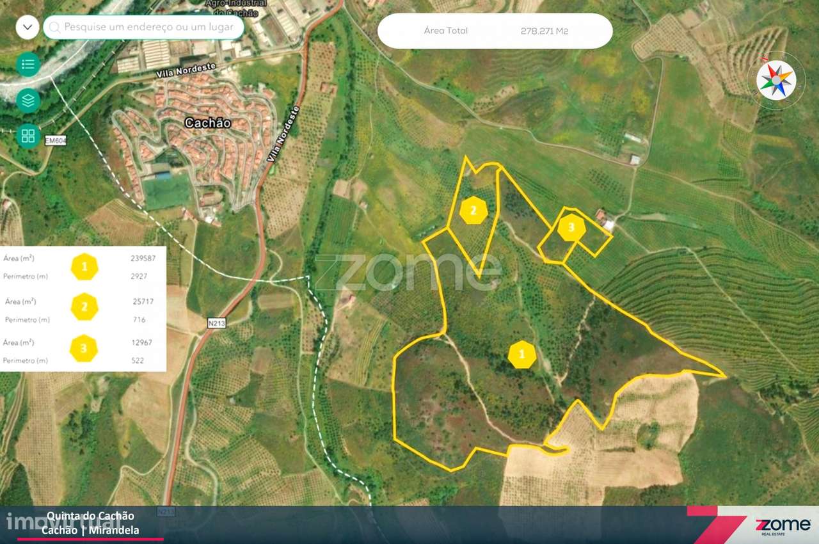Image resolution: width=819 pixels, height=544 pixels.
Task: Click the search magnifier icon in search bar
Action: (x=55, y=28)
